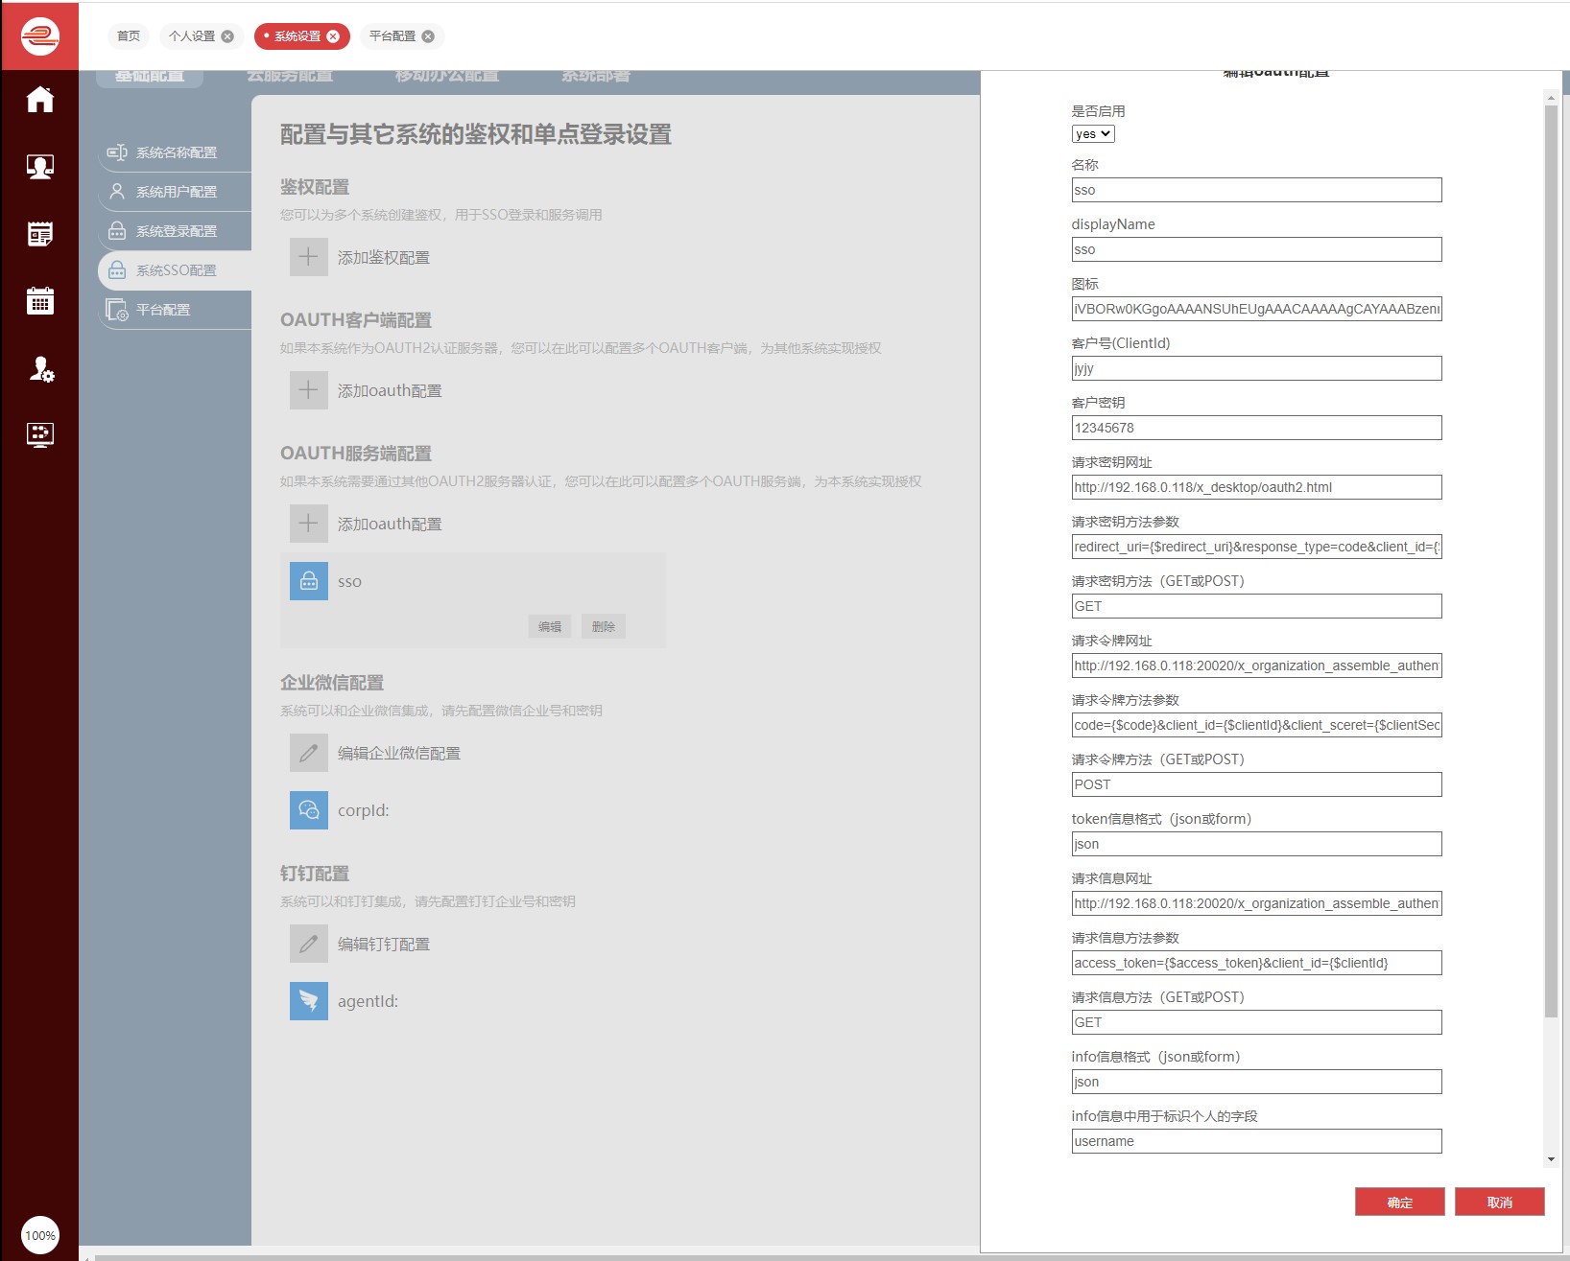Click the blue sso entry icon
Viewport: 1570px width, 1261px height.
(x=309, y=581)
